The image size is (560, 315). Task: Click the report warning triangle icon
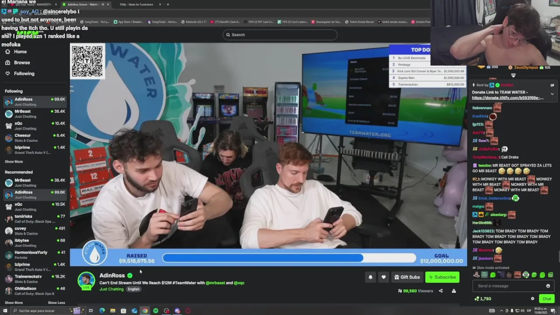(454, 291)
